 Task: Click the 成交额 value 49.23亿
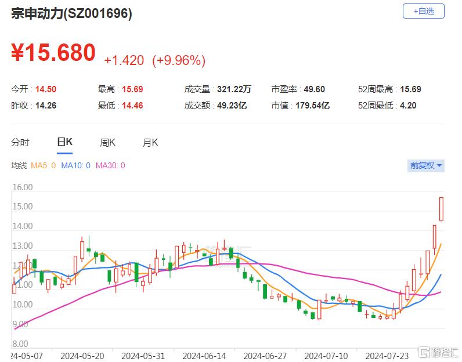click(232, 106)
